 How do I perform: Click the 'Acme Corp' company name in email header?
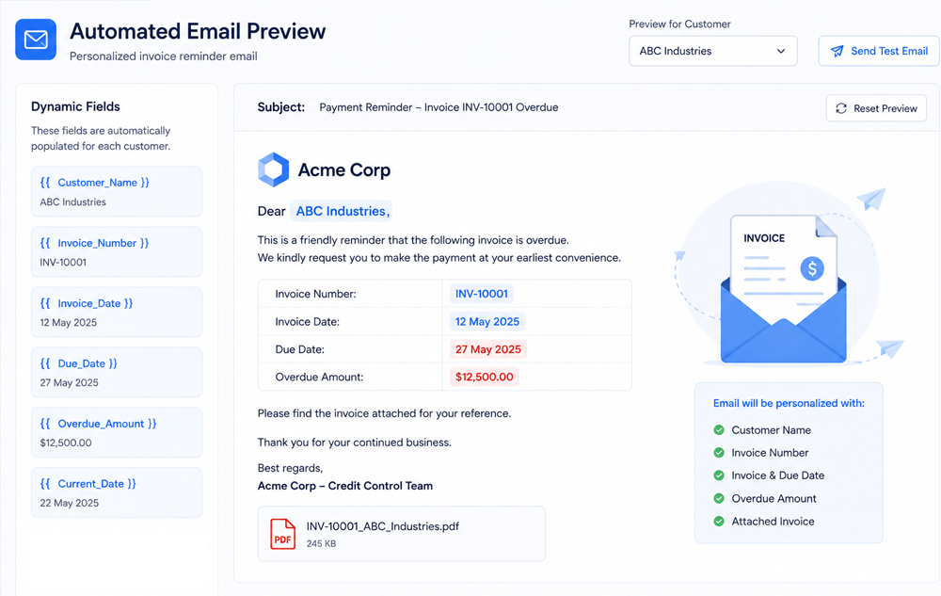[x=344, y=169]
